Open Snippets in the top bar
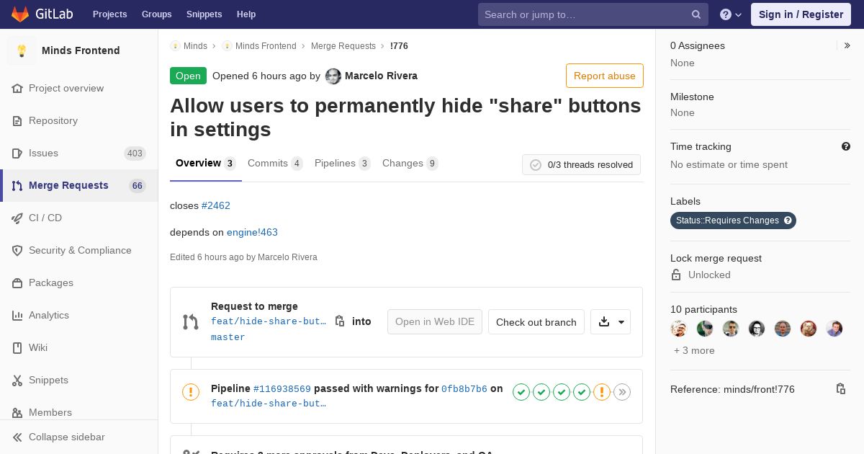864x454 pixels. pos(204,14)
